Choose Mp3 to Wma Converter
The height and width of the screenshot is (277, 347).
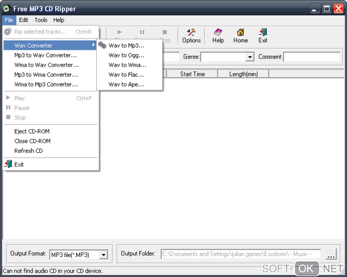point(50,75)
